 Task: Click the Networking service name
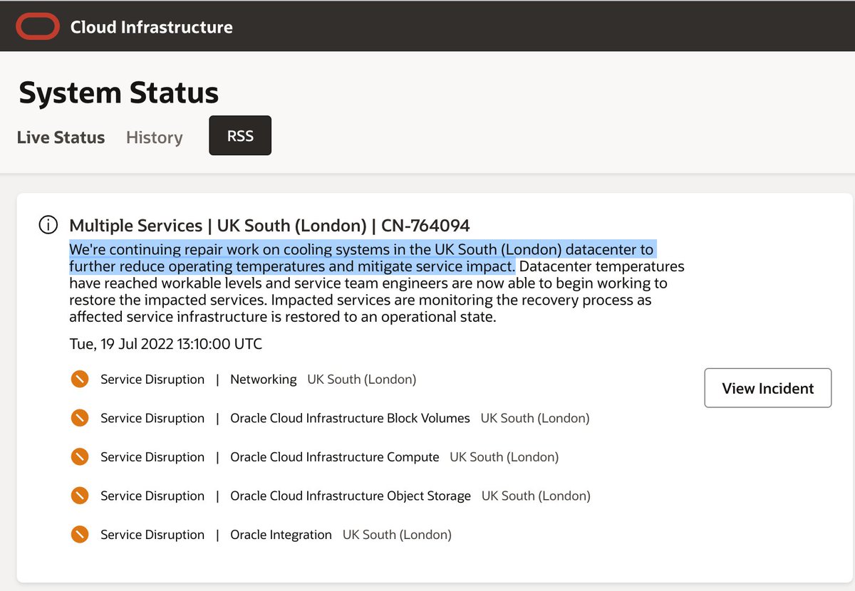coord(264,380)
